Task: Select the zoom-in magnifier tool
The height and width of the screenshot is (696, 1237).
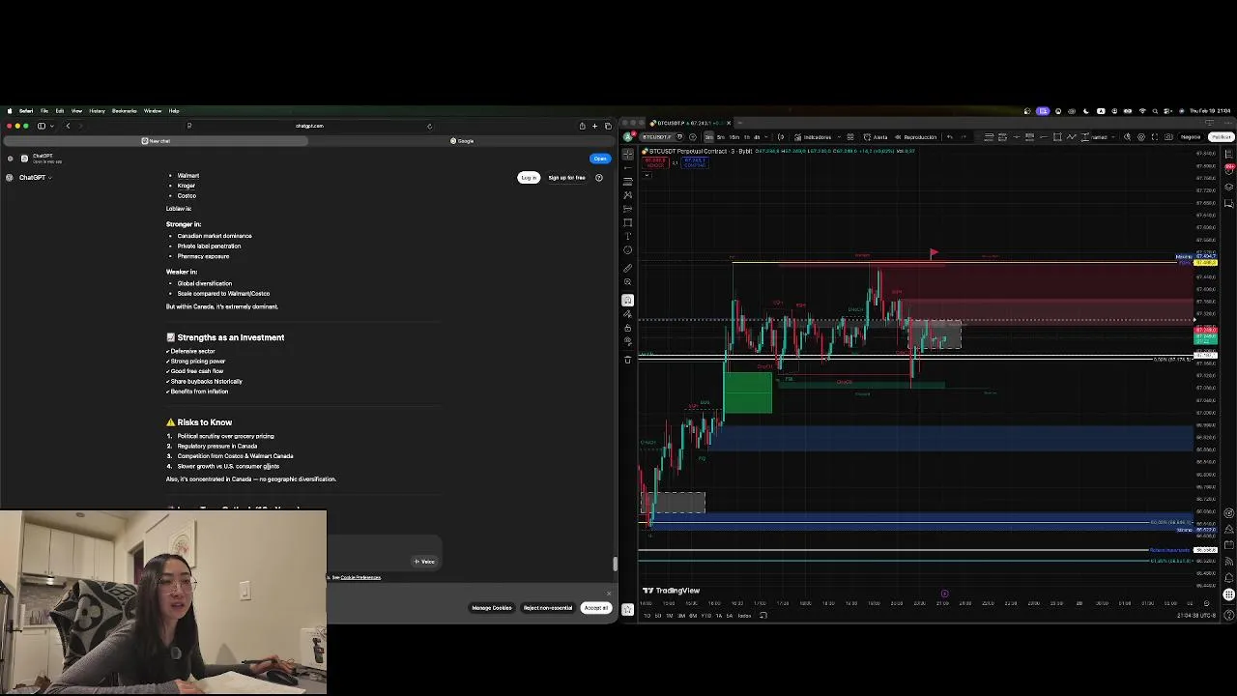Action: click(x=627, y=282)
